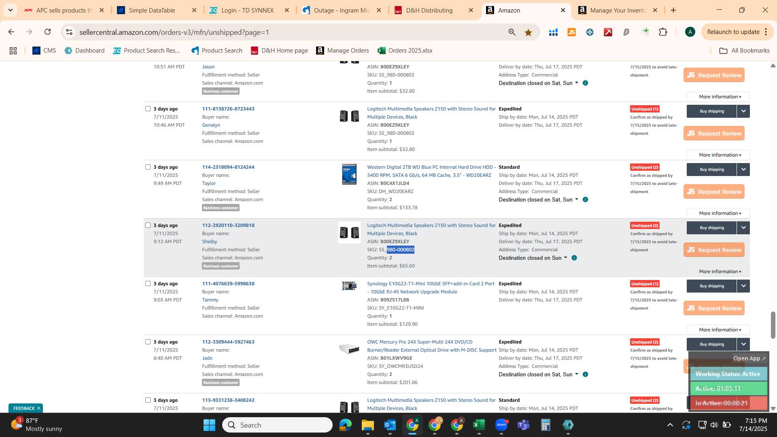The width and height of the screenshot is (777, 437).
Task: Open a new browser tab
Action: (x=673, y=10)
